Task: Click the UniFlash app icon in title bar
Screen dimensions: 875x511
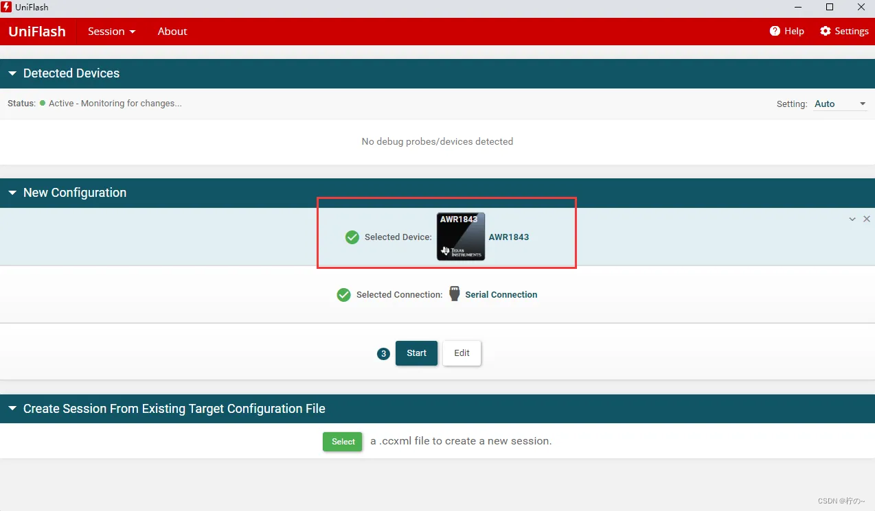Action: point(6,7)
